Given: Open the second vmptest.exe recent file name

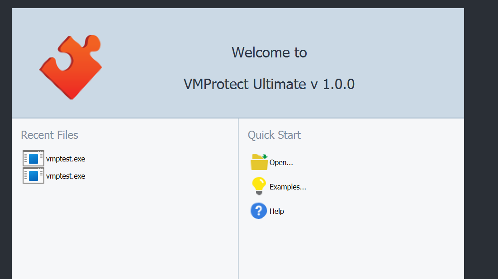Looking at the screenshot, I should [66, 176].
